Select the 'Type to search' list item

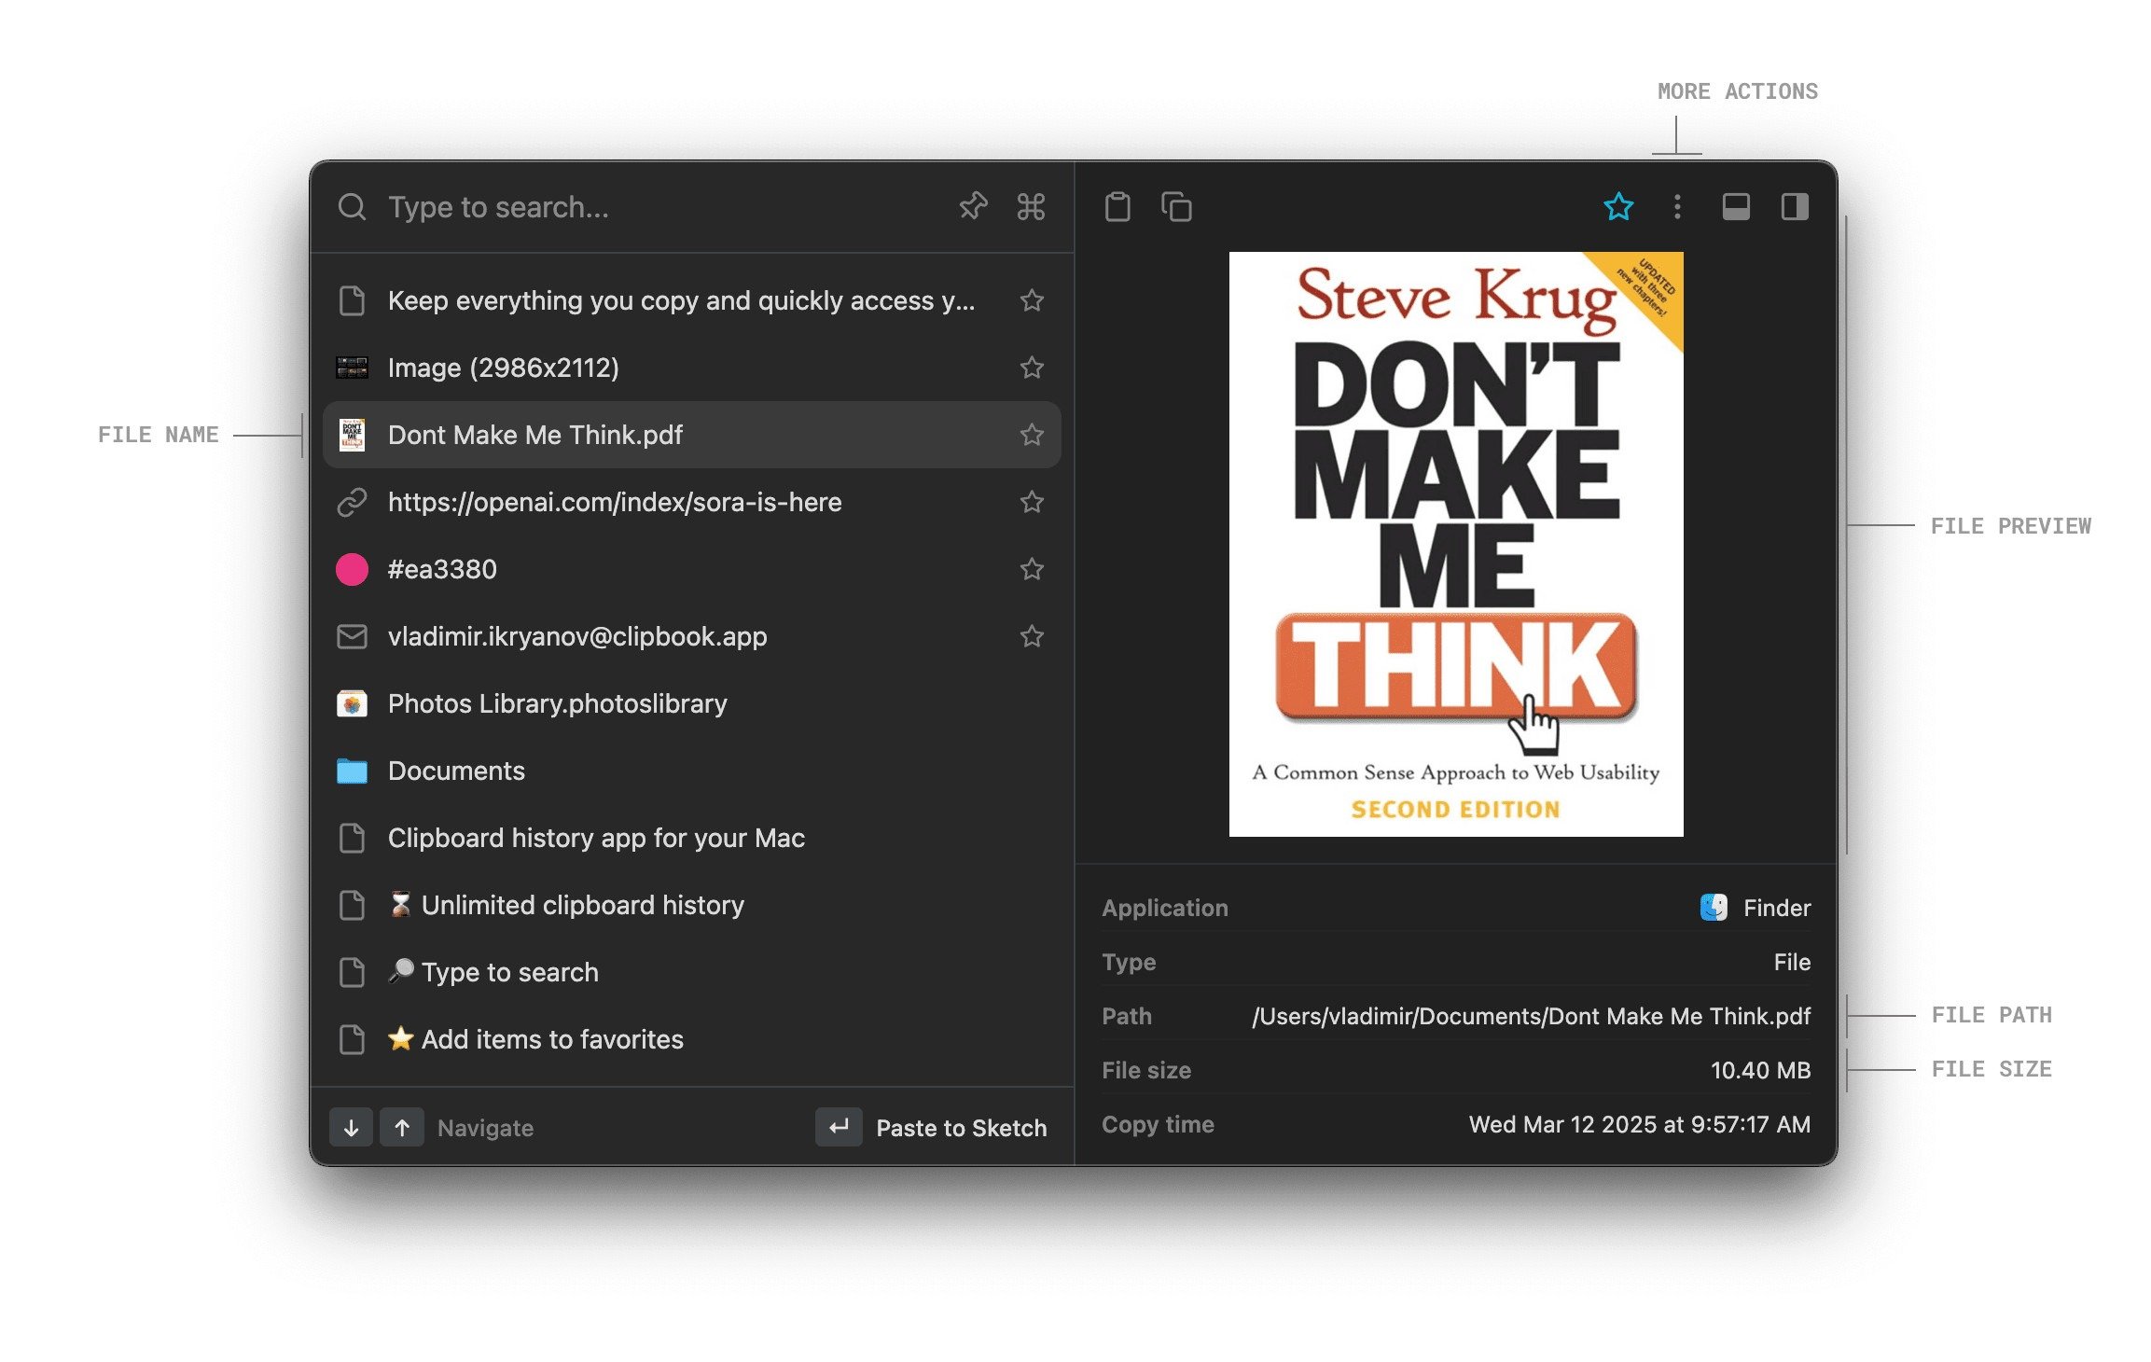[x=691, y=972]
